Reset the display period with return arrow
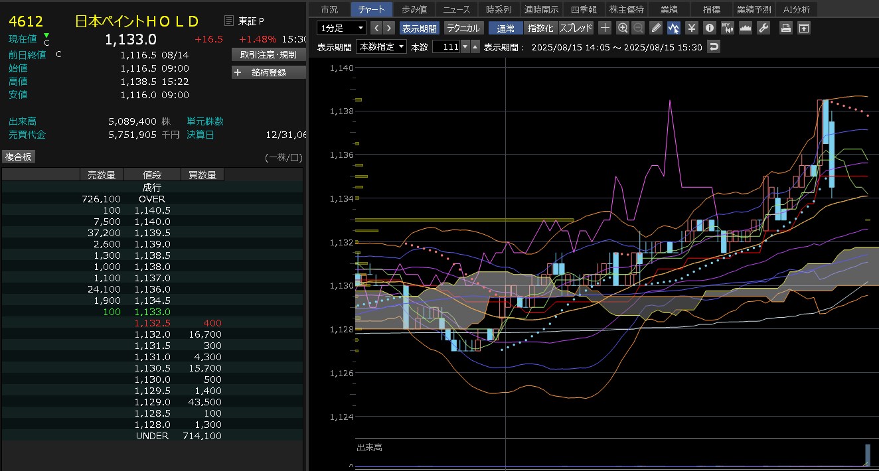Viewport: 879px width, 471px height. point(714,47)
